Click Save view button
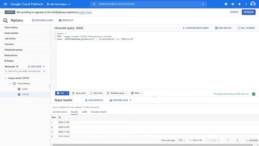Screen dimensions: 259x146 click(x=96, y=93)
